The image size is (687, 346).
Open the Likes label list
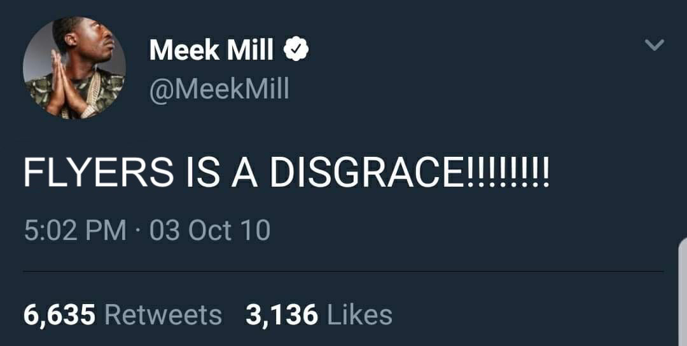[x=360, y=314]
